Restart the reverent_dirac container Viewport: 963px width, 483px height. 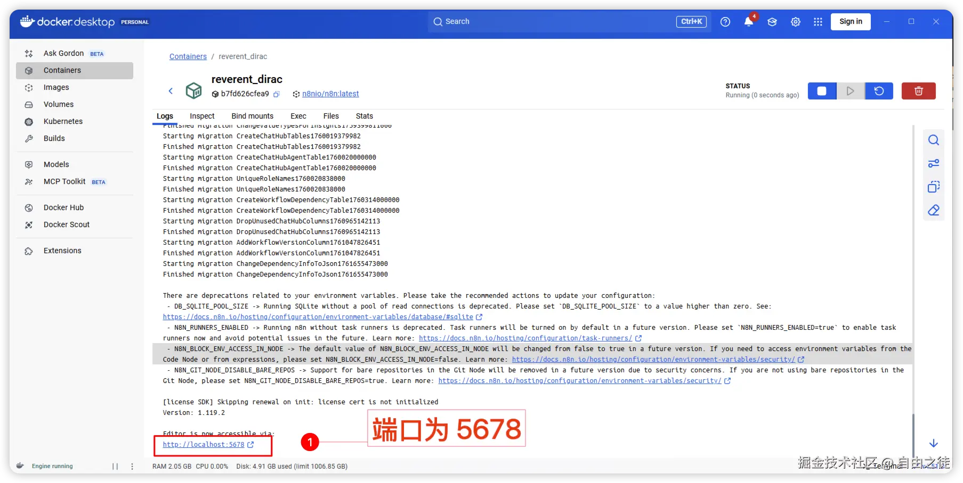point(879,91)
